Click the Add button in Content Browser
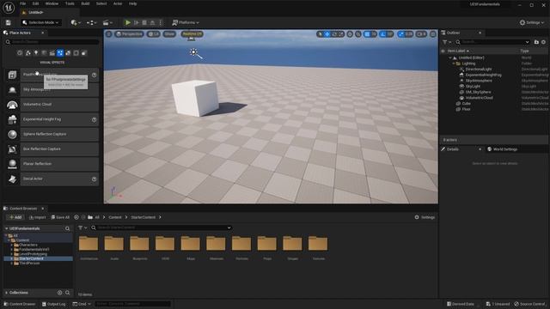Screen dimensions: 550x309 (15, 217)
